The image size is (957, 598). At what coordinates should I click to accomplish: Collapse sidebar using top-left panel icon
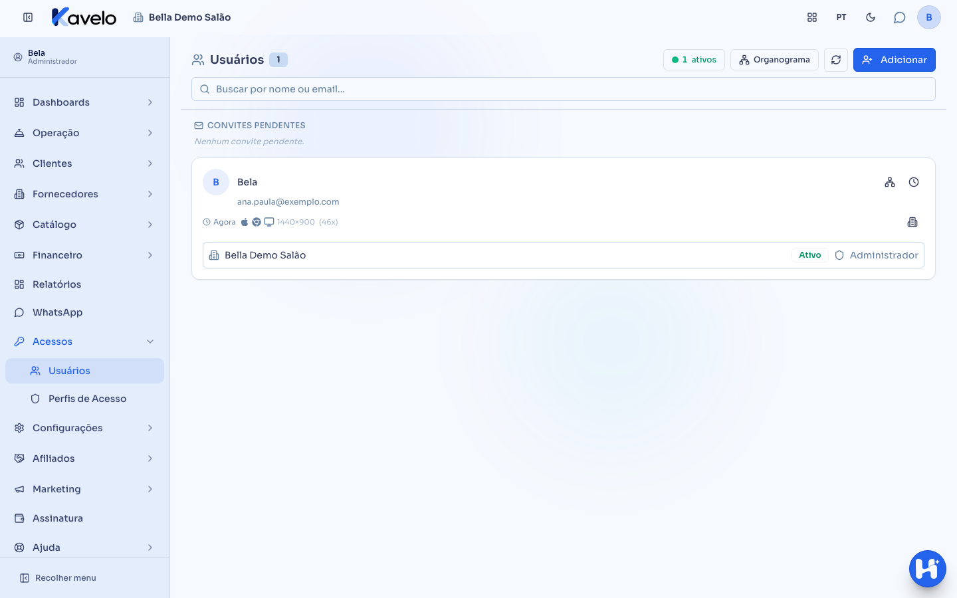point(28,17)
